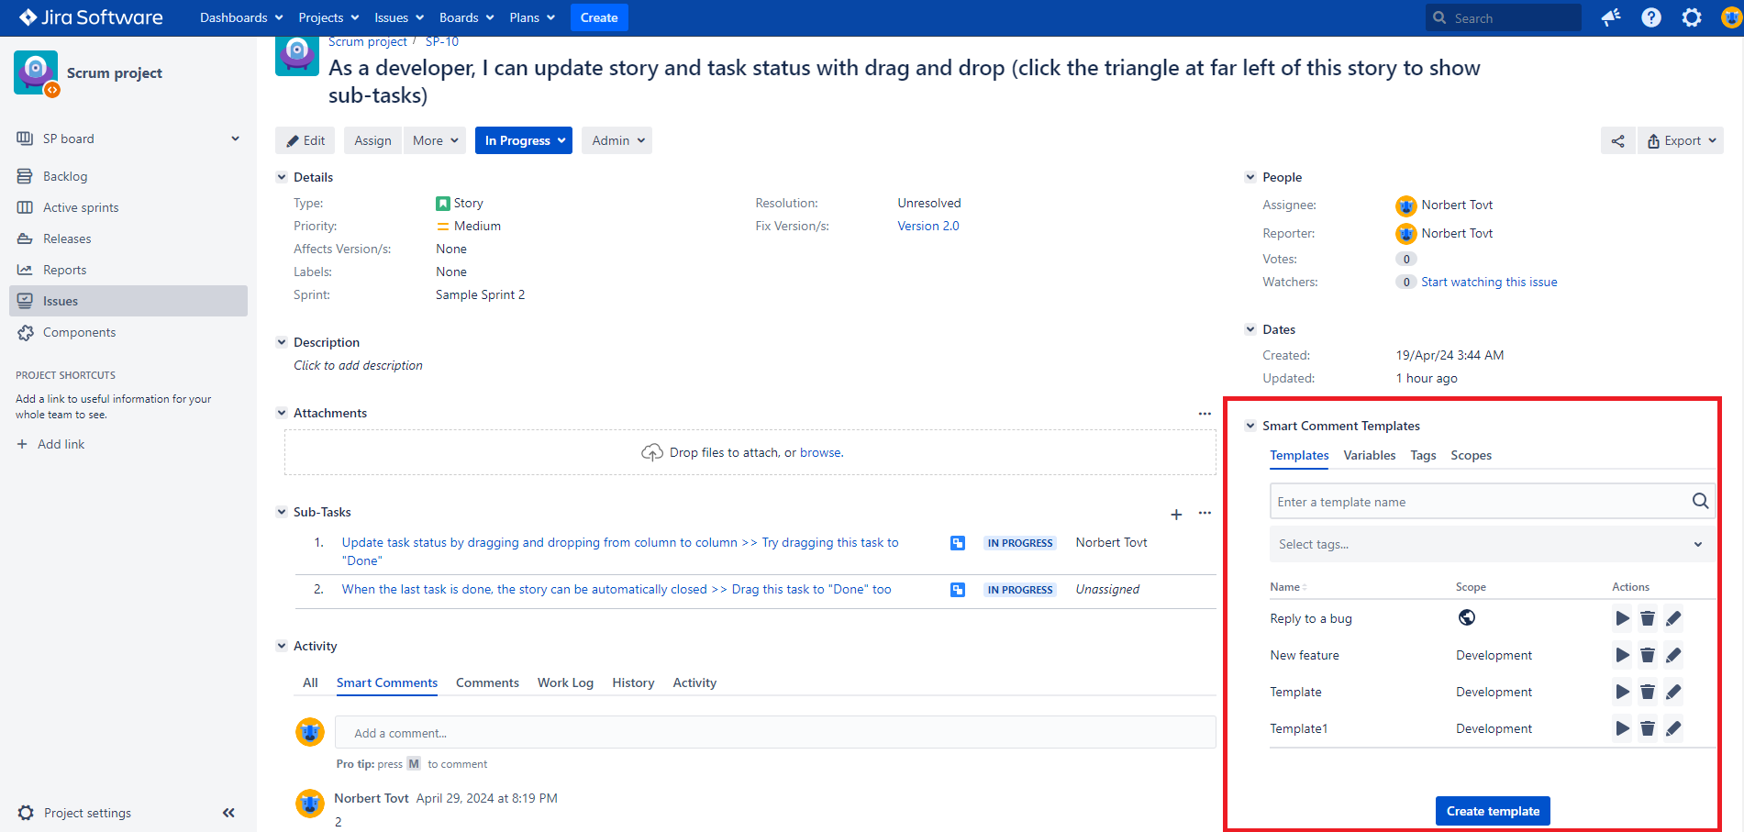Image resolution: width=1744 pixels, height=832 pixels.
Task: Click the add sub-task plus icon
Action: (1176, 515)
